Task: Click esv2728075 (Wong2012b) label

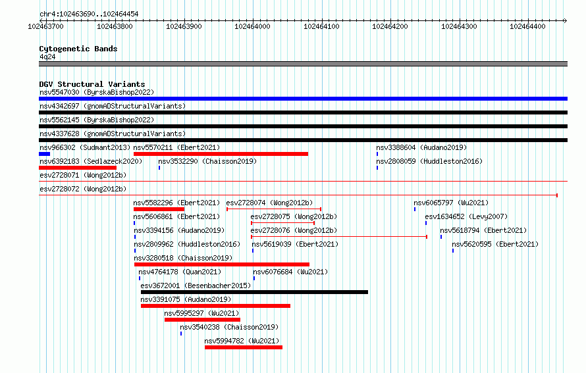Action: pos(294,216)
